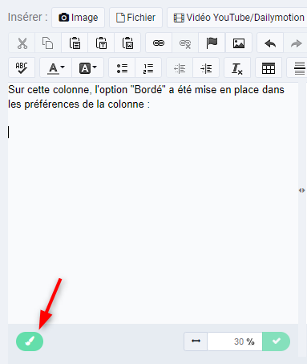Viewport: 307px width, 364px height.
Task: Click the green paintbrush style button
Action: (x=30, y=342)
